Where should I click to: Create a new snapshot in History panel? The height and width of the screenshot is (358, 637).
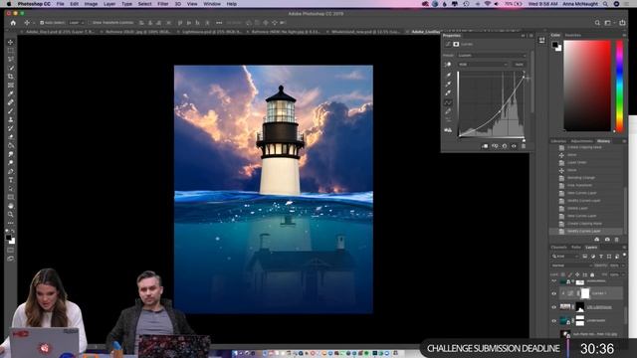[607, 240]
